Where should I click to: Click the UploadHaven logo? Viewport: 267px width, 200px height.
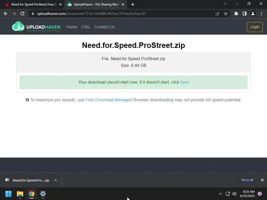(36, 27)
